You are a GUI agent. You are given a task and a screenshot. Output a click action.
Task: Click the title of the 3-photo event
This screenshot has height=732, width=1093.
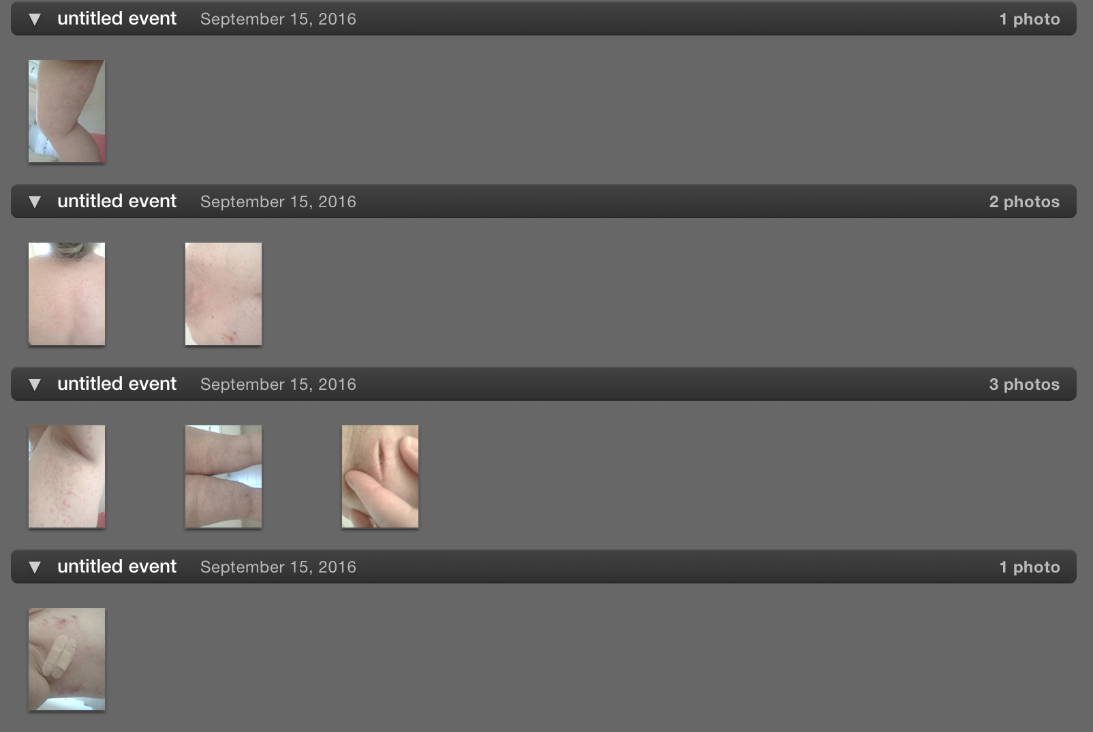pos(117,384)
